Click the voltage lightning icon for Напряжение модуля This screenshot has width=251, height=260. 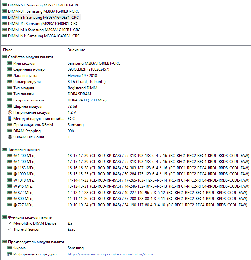click(10, 112)
